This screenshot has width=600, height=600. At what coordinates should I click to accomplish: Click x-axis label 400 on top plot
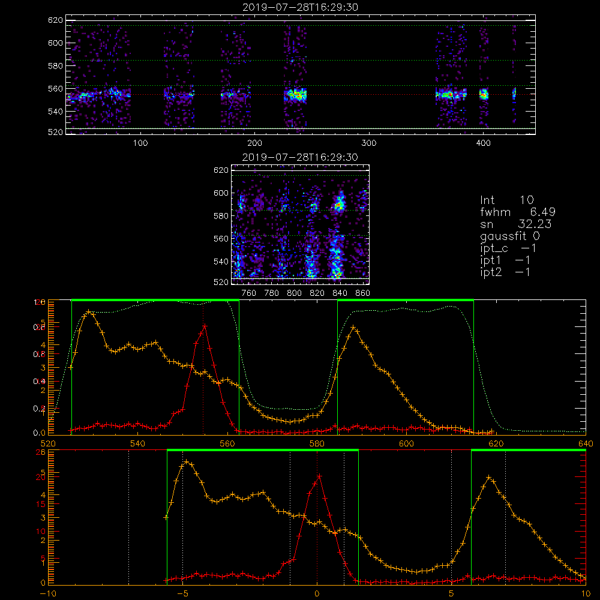click(483, 143)
